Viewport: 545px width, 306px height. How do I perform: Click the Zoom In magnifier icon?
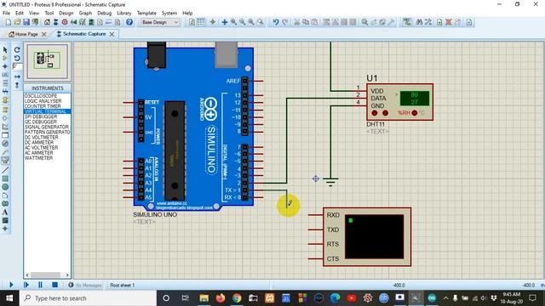click(x=233, y=22)
